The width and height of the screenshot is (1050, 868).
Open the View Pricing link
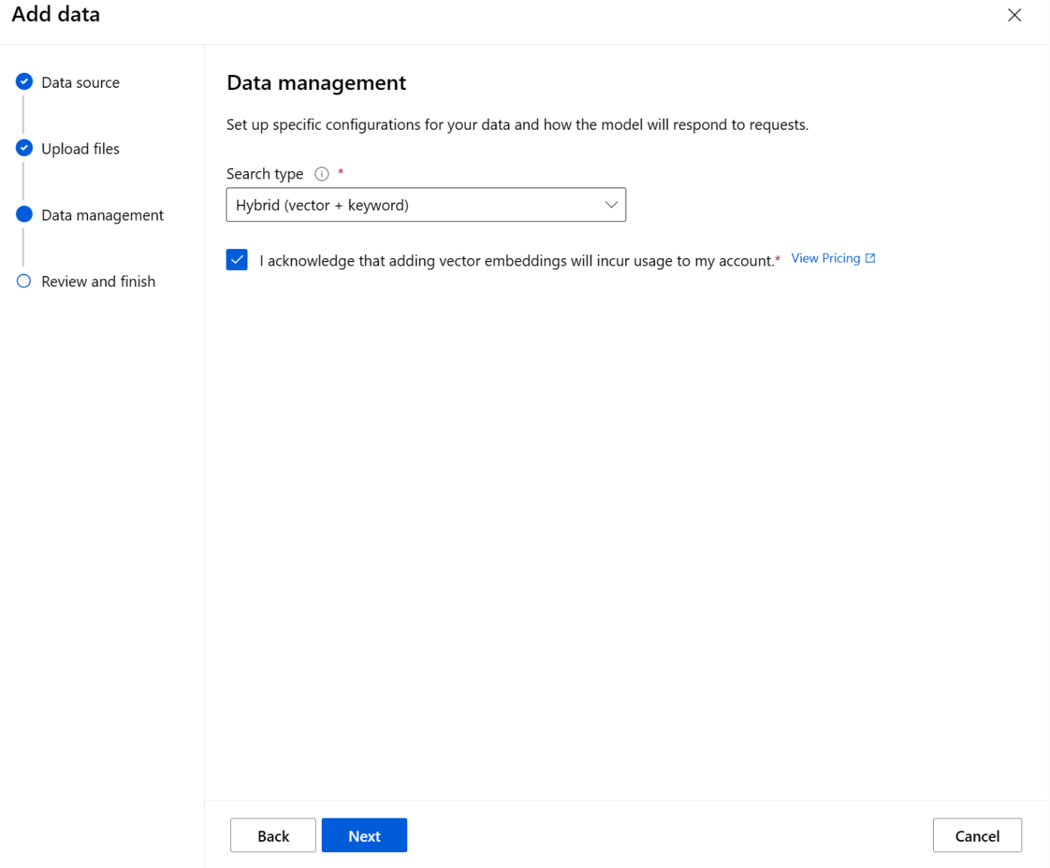(826, 258)
